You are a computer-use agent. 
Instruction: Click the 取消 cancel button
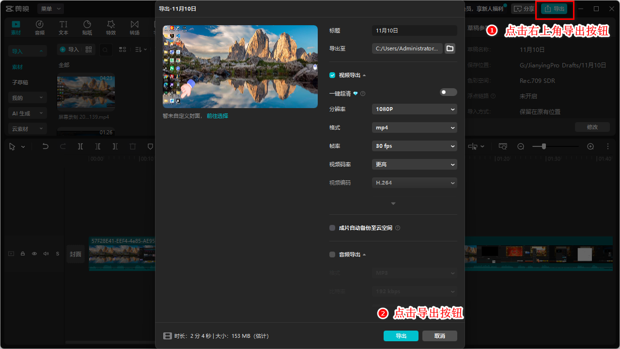click(439, 335)
